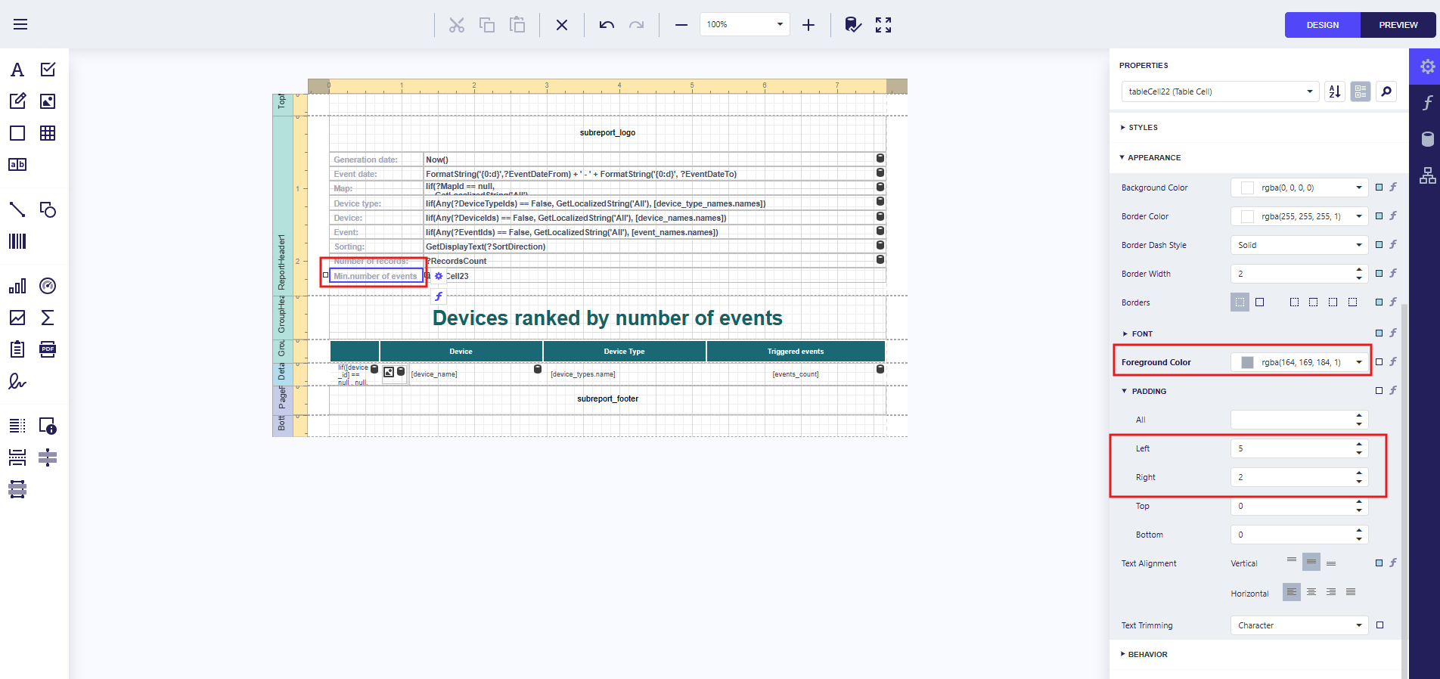Open the Border Dash Style dropdown
The width and height of the screenshot is (1440, 679).
pos(1299,245)
